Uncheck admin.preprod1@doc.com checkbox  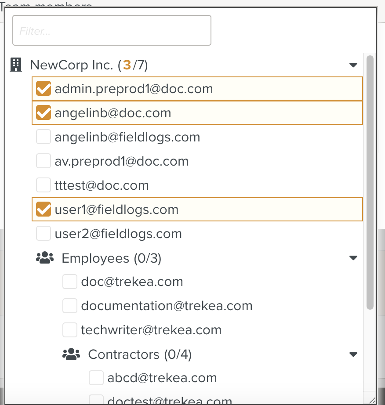coord(44,89)
